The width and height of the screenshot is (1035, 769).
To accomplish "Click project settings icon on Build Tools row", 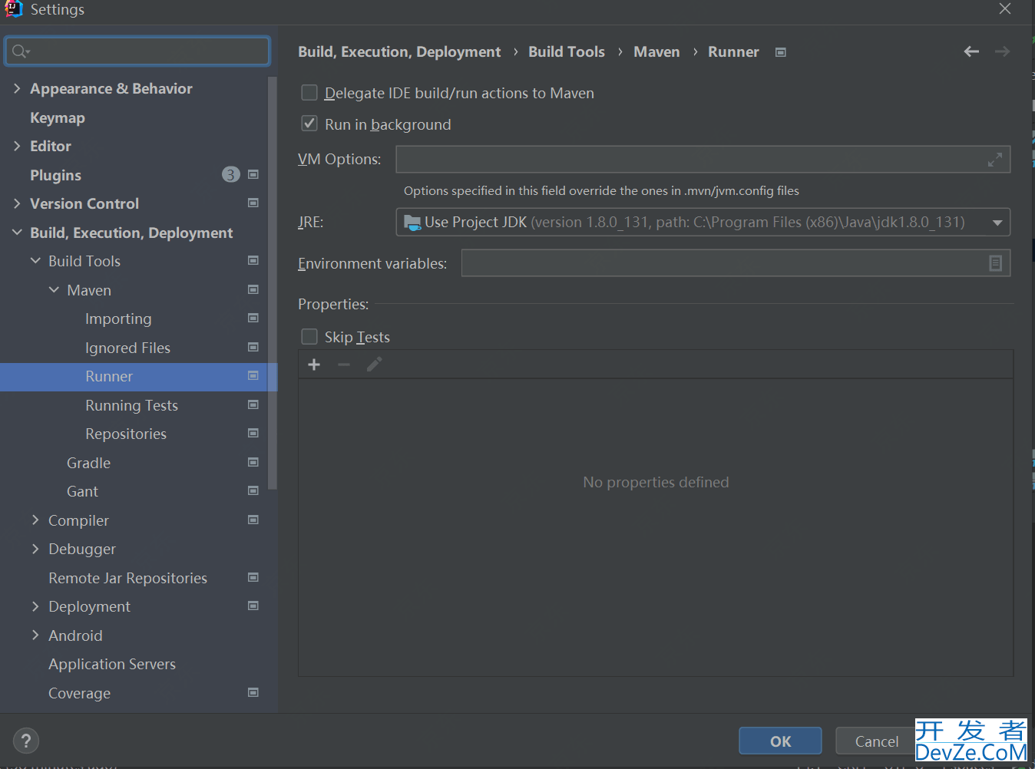I will 253,261.
